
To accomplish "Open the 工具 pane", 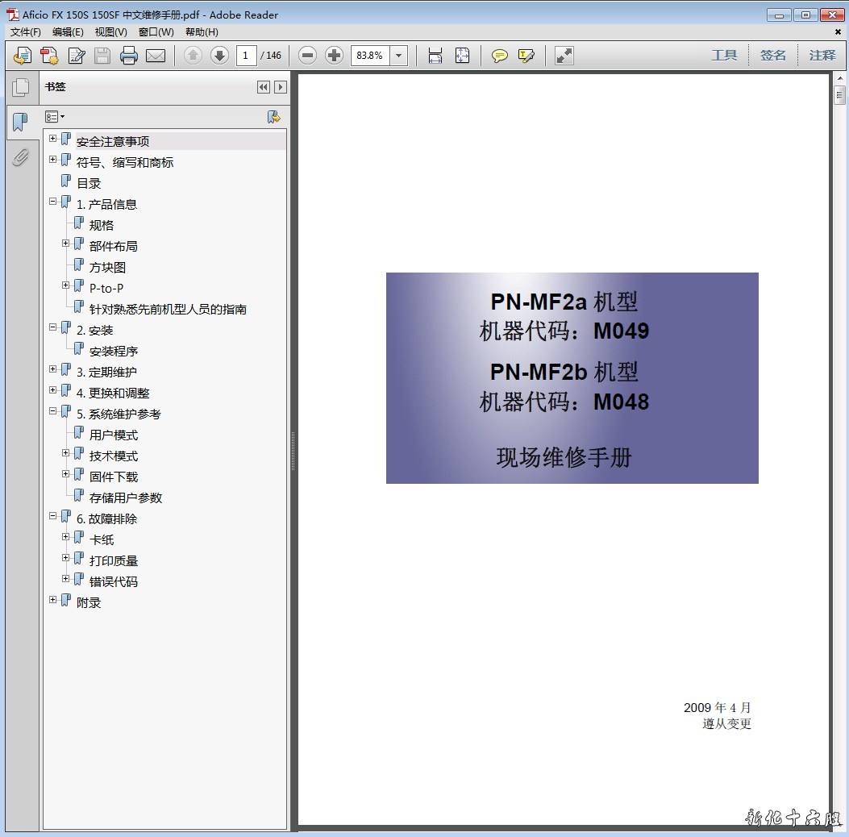I will (x=724, y=56).
